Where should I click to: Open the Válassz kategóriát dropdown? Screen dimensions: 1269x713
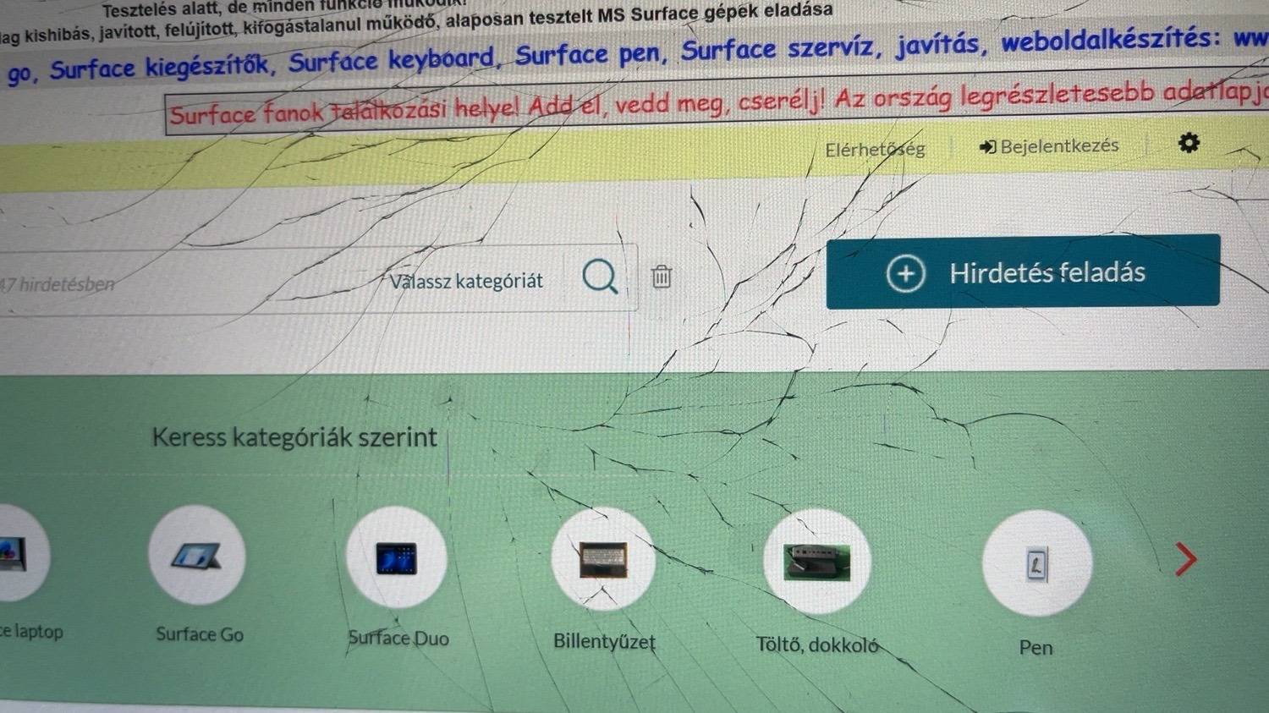466,281
